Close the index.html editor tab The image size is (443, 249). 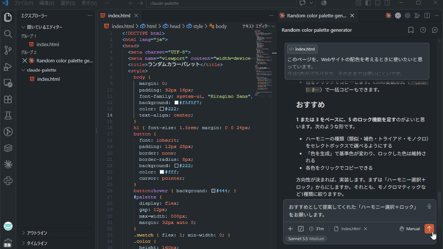(136, 16)
